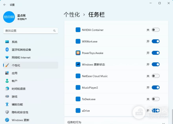173x124 pixels.
Task: Enable the ToDesk.exe toggle
Action: point(156,99)
